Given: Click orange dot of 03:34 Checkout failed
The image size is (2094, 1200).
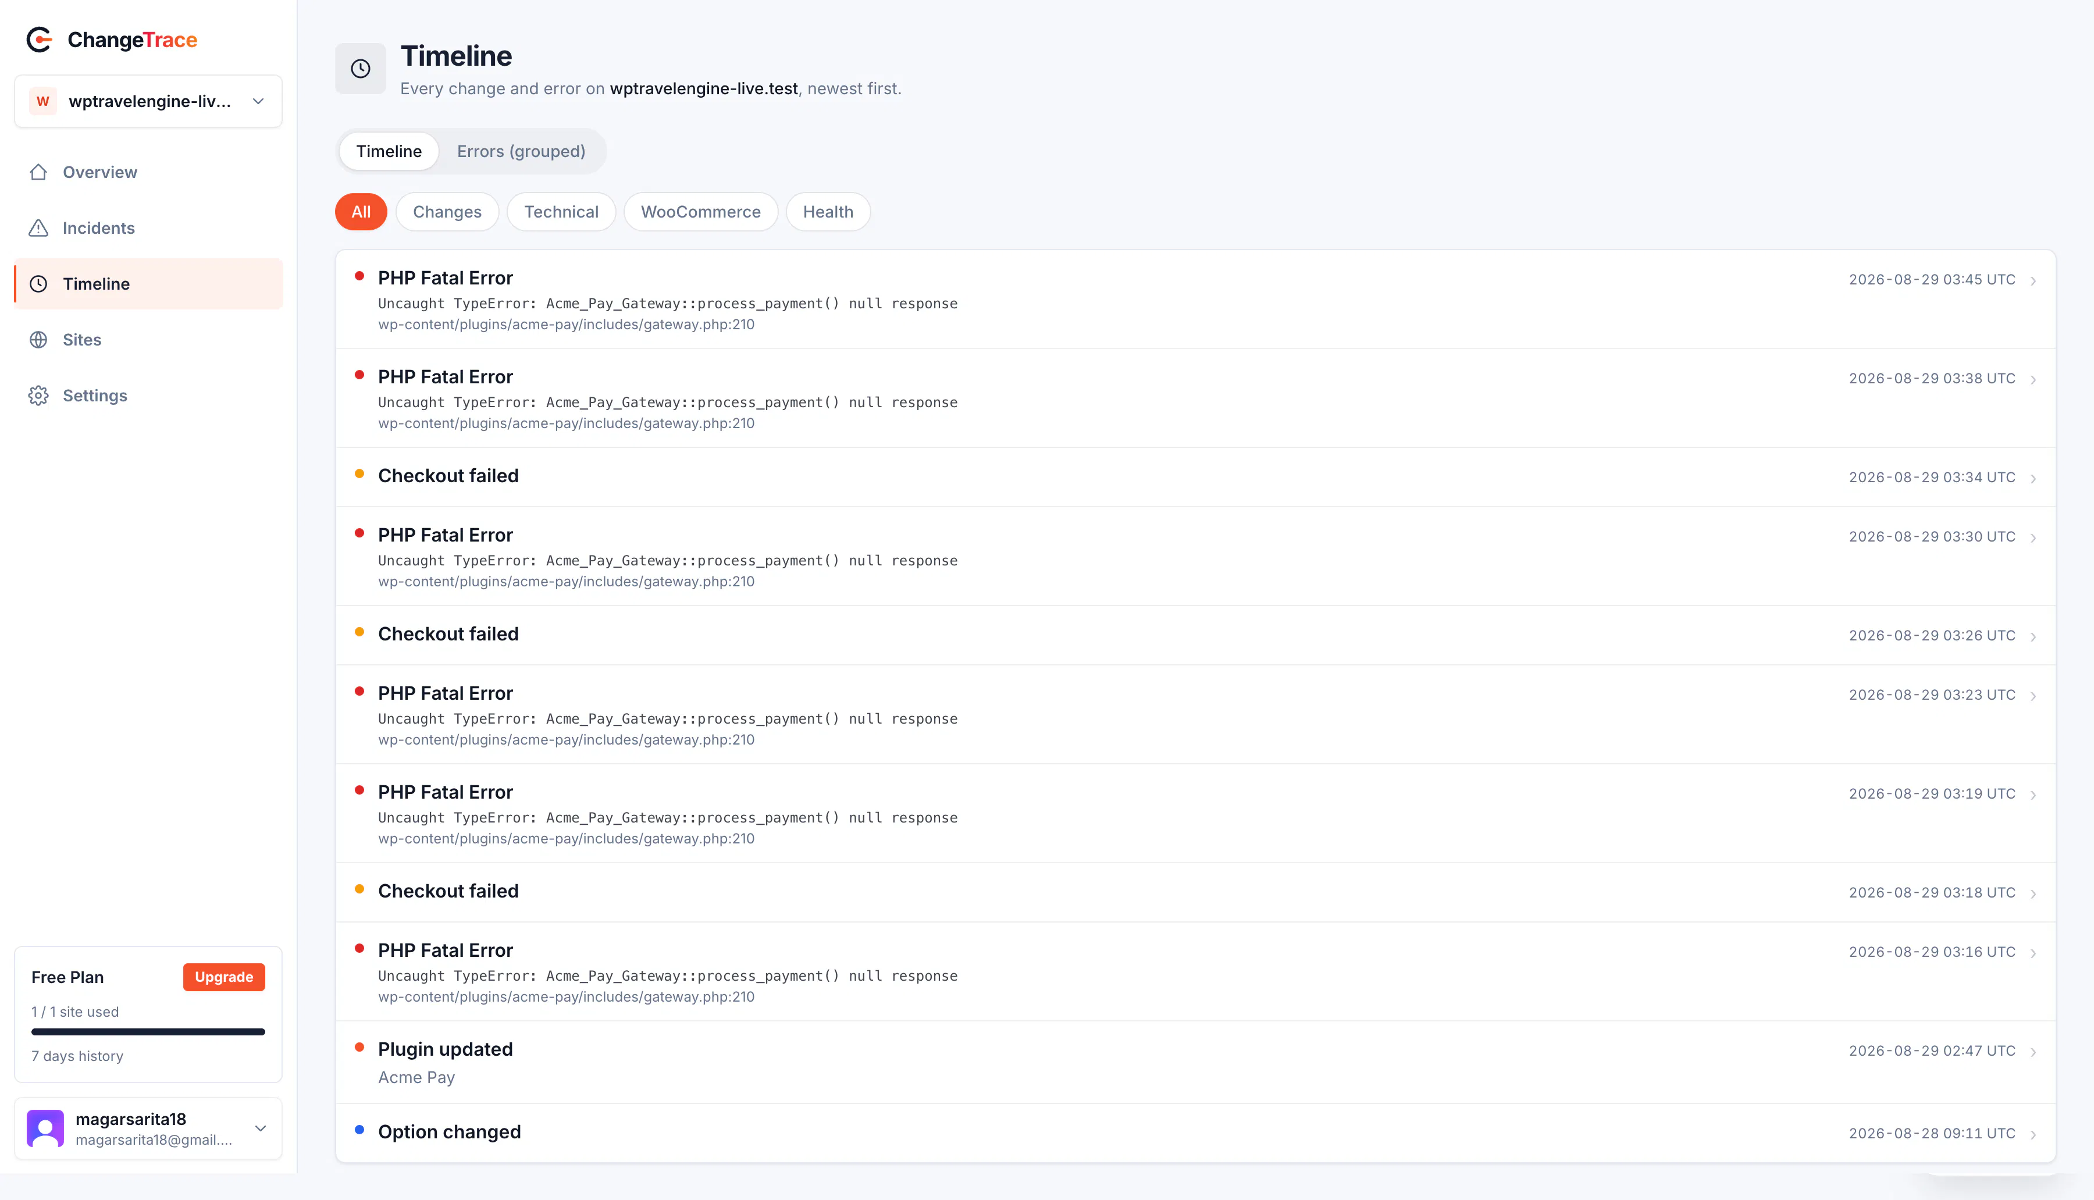Looking at the screenshot, I should [359, 474].
